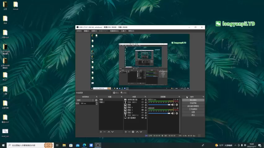Move source down with arrow icon
Image resolution: width=264 pixels, height=148 pixels.
pos(141,132)
